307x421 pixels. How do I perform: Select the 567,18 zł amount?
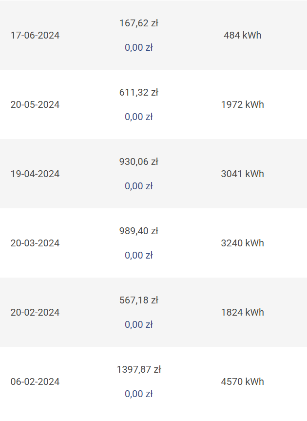[138, 300]
